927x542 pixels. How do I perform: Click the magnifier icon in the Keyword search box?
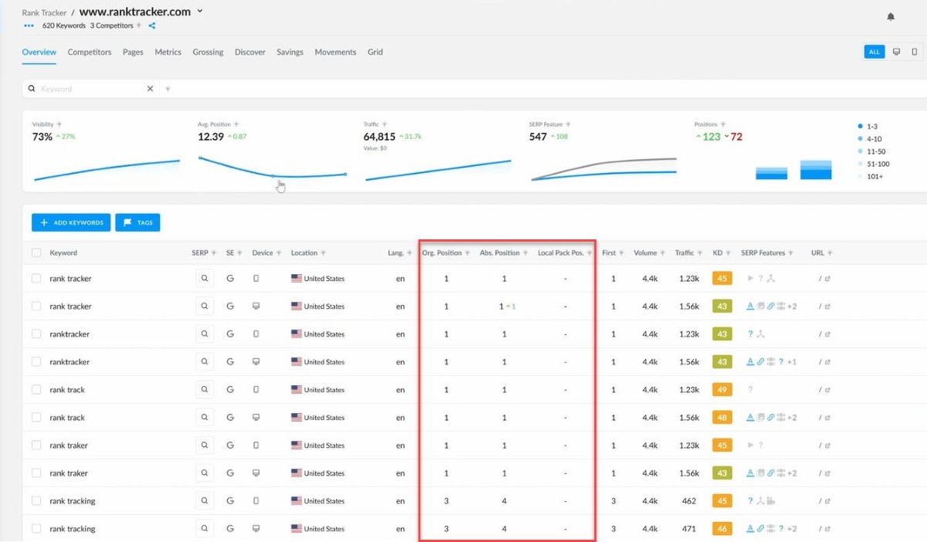click(32, 89)
